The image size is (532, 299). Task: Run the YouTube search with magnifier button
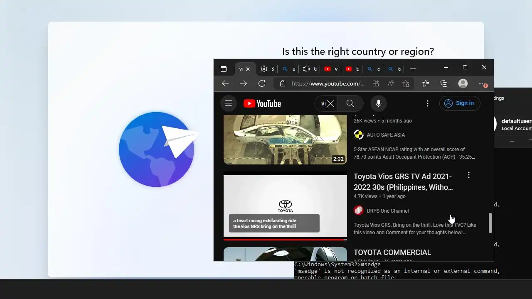pos(350,103)
